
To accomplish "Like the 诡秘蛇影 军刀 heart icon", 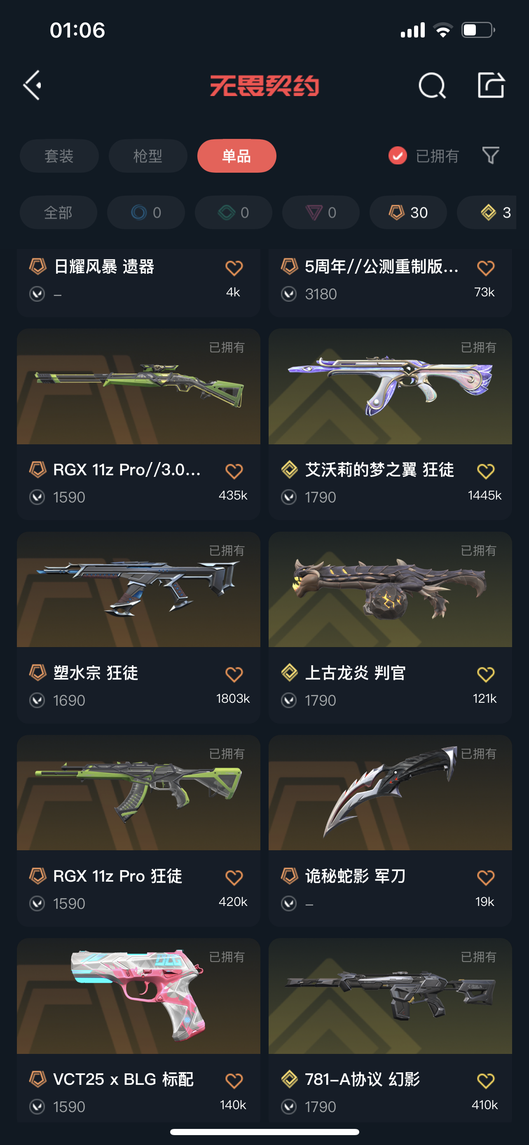I will point(485,877).
